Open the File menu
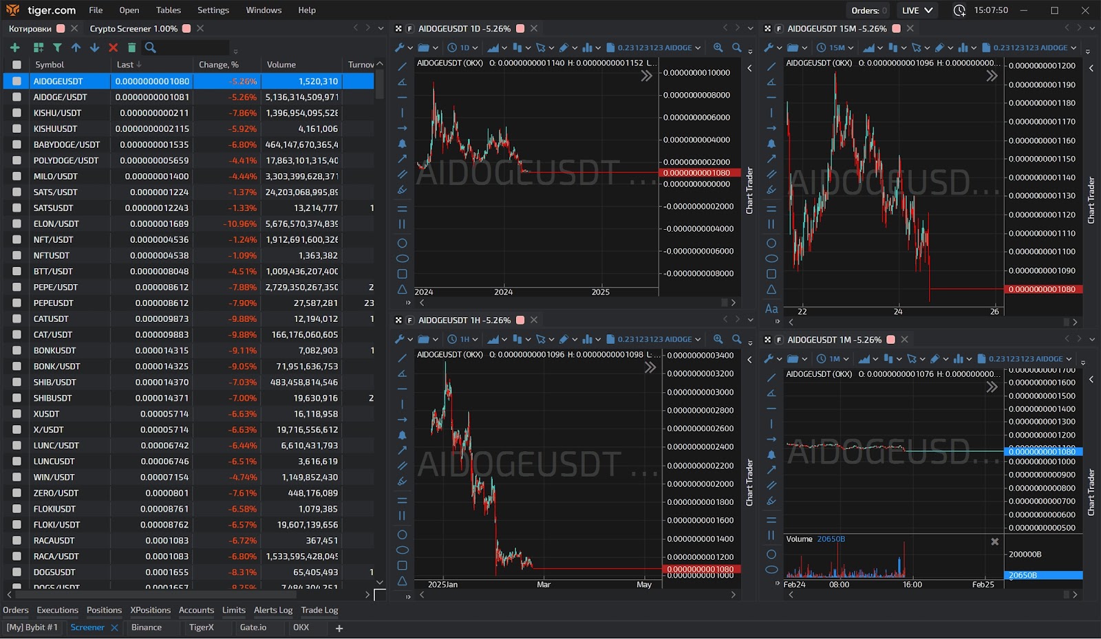The image size is (1101, 639). tap(96, 10)
